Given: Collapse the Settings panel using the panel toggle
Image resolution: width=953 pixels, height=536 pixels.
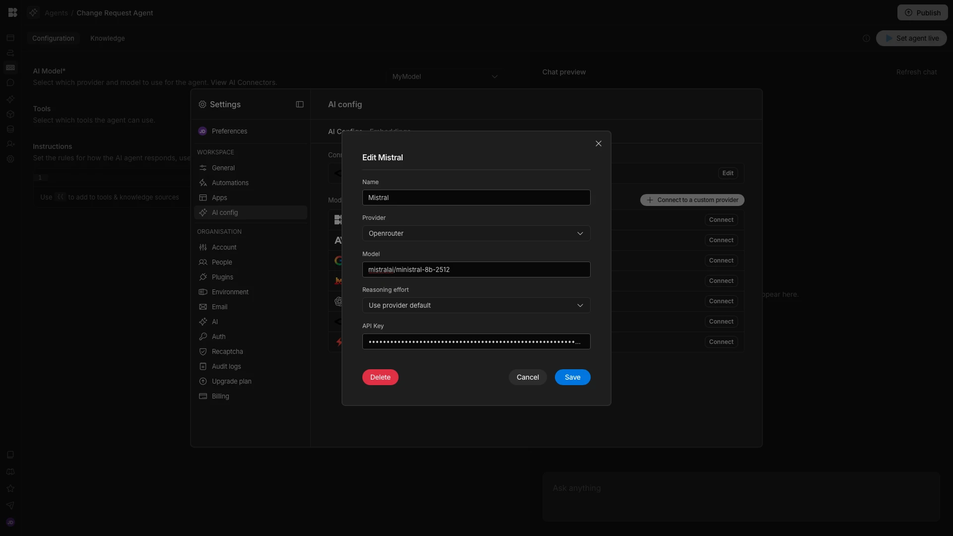Looking at the screenshot, I should 299,104.
